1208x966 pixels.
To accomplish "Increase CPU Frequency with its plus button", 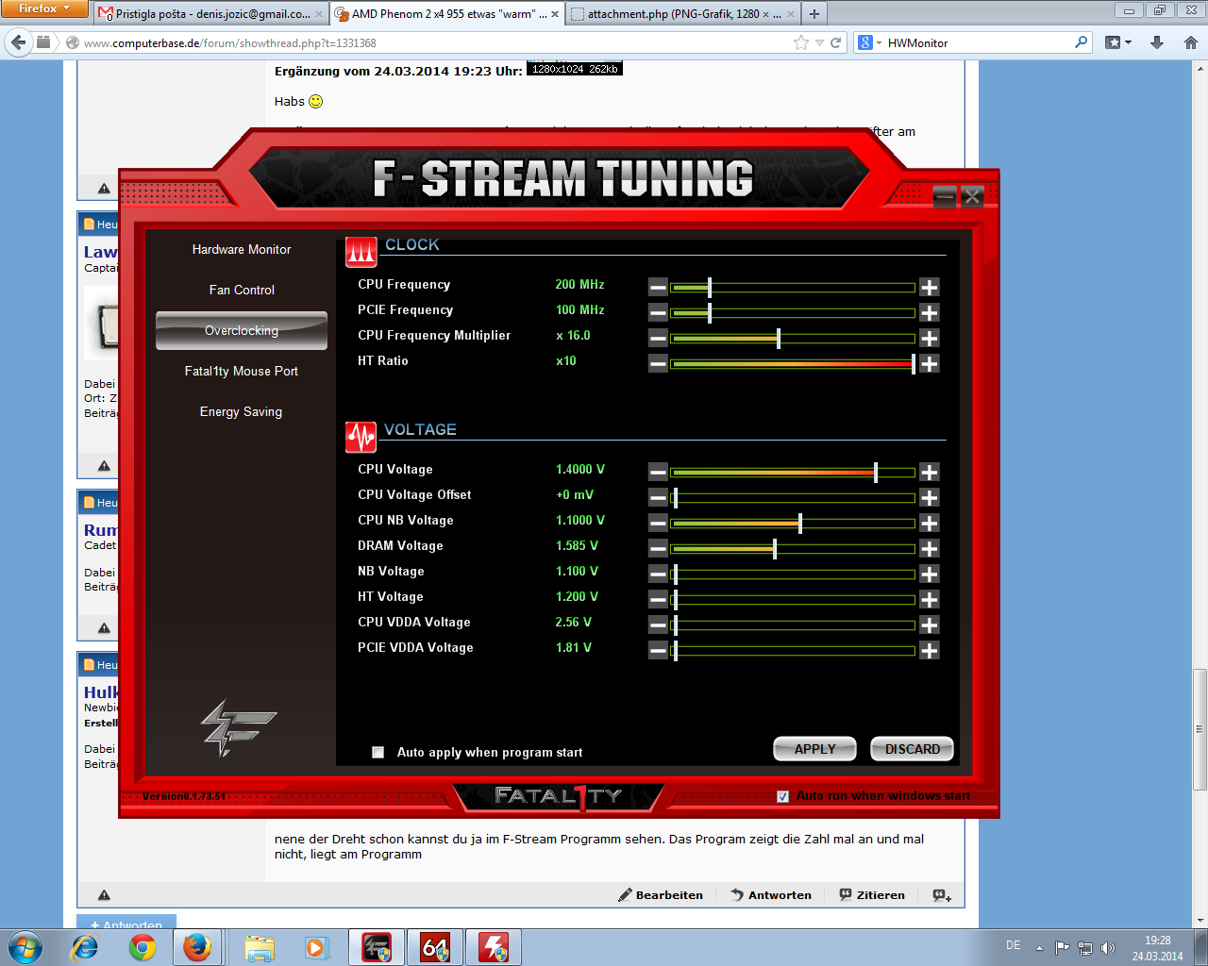I will coord(930,288).
